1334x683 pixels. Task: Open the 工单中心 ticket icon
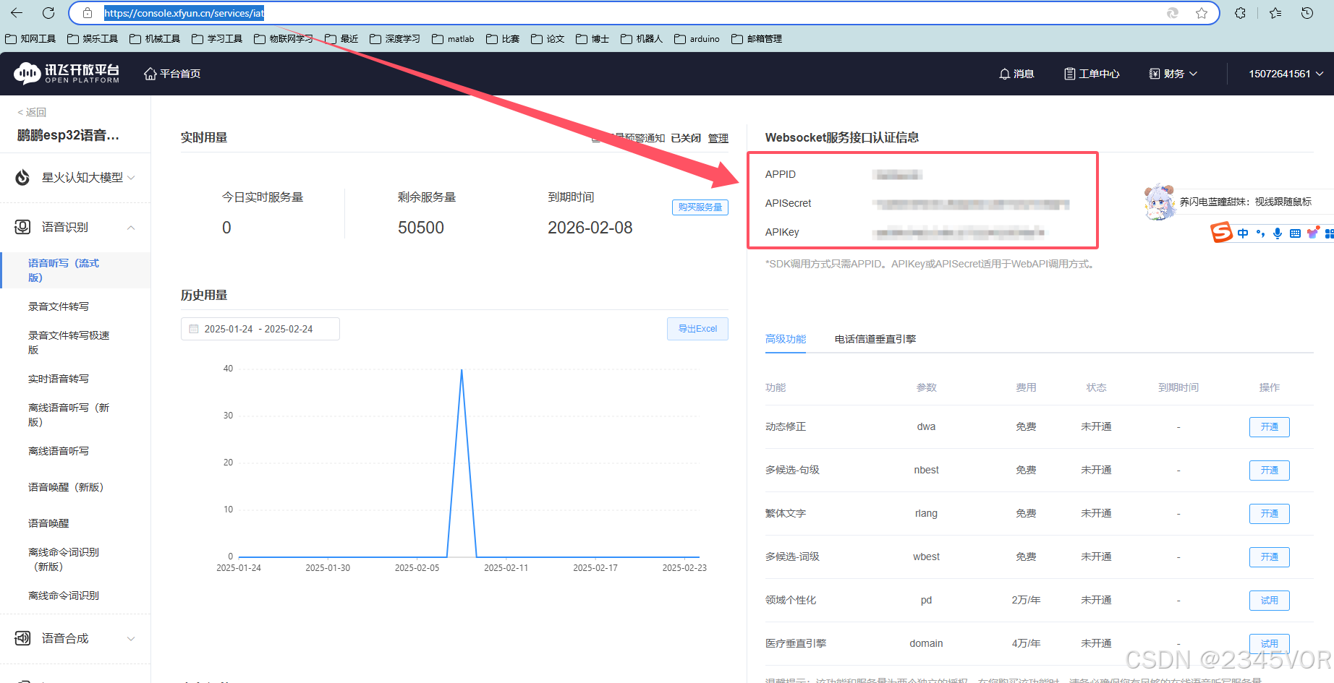(1069, 74)
